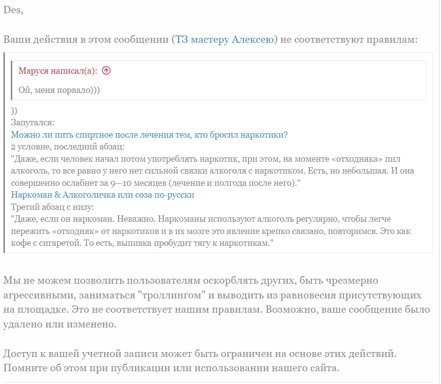Open link about drinking alcohol after treatment
The height and width of the screenshot is (384, 441).
pyautogui.click(x=149, y=135)
